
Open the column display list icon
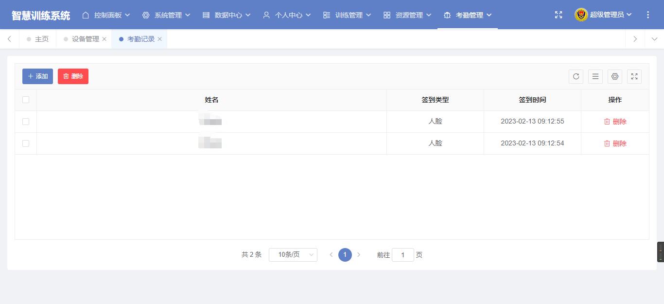[595, 76]
